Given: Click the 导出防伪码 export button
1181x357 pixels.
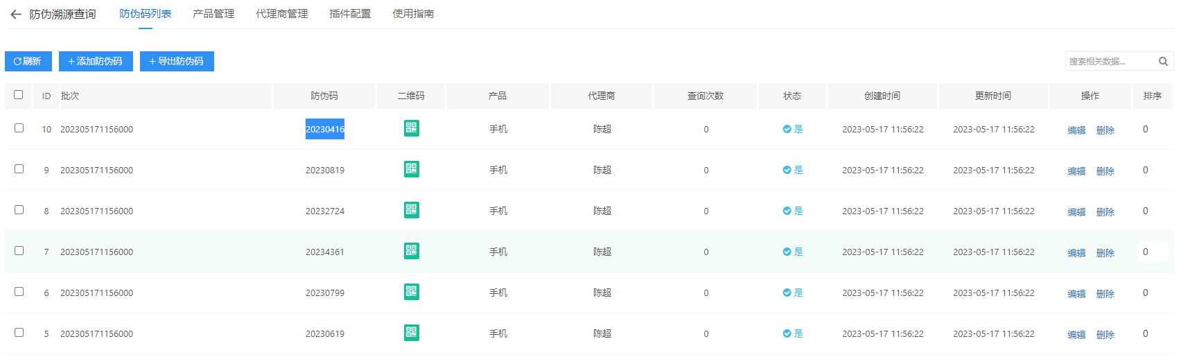Looking at the screenshot, I should tap(177, 61).
